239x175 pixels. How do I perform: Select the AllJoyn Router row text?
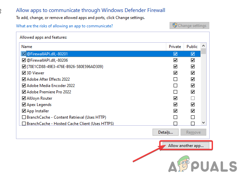[39, 98]
